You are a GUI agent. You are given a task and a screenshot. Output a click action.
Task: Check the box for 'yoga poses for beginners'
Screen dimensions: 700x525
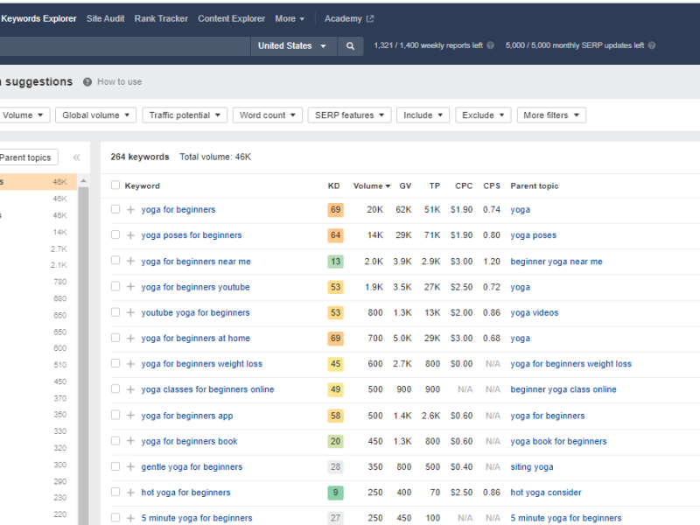[x=115, y=235]
